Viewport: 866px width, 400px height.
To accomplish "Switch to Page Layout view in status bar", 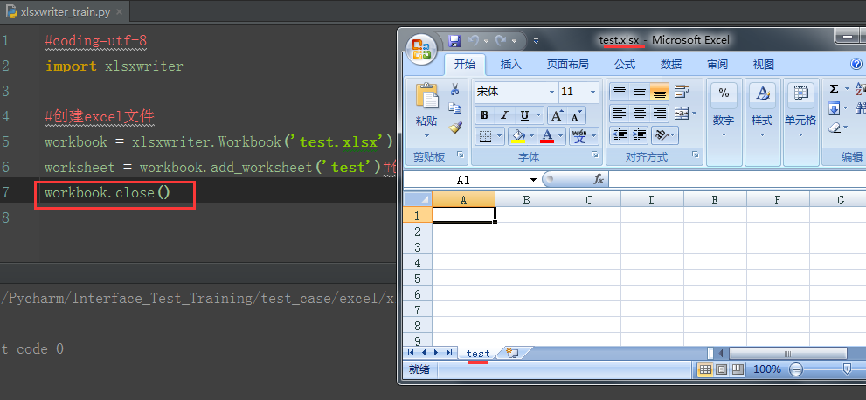I will pos(721,369).
